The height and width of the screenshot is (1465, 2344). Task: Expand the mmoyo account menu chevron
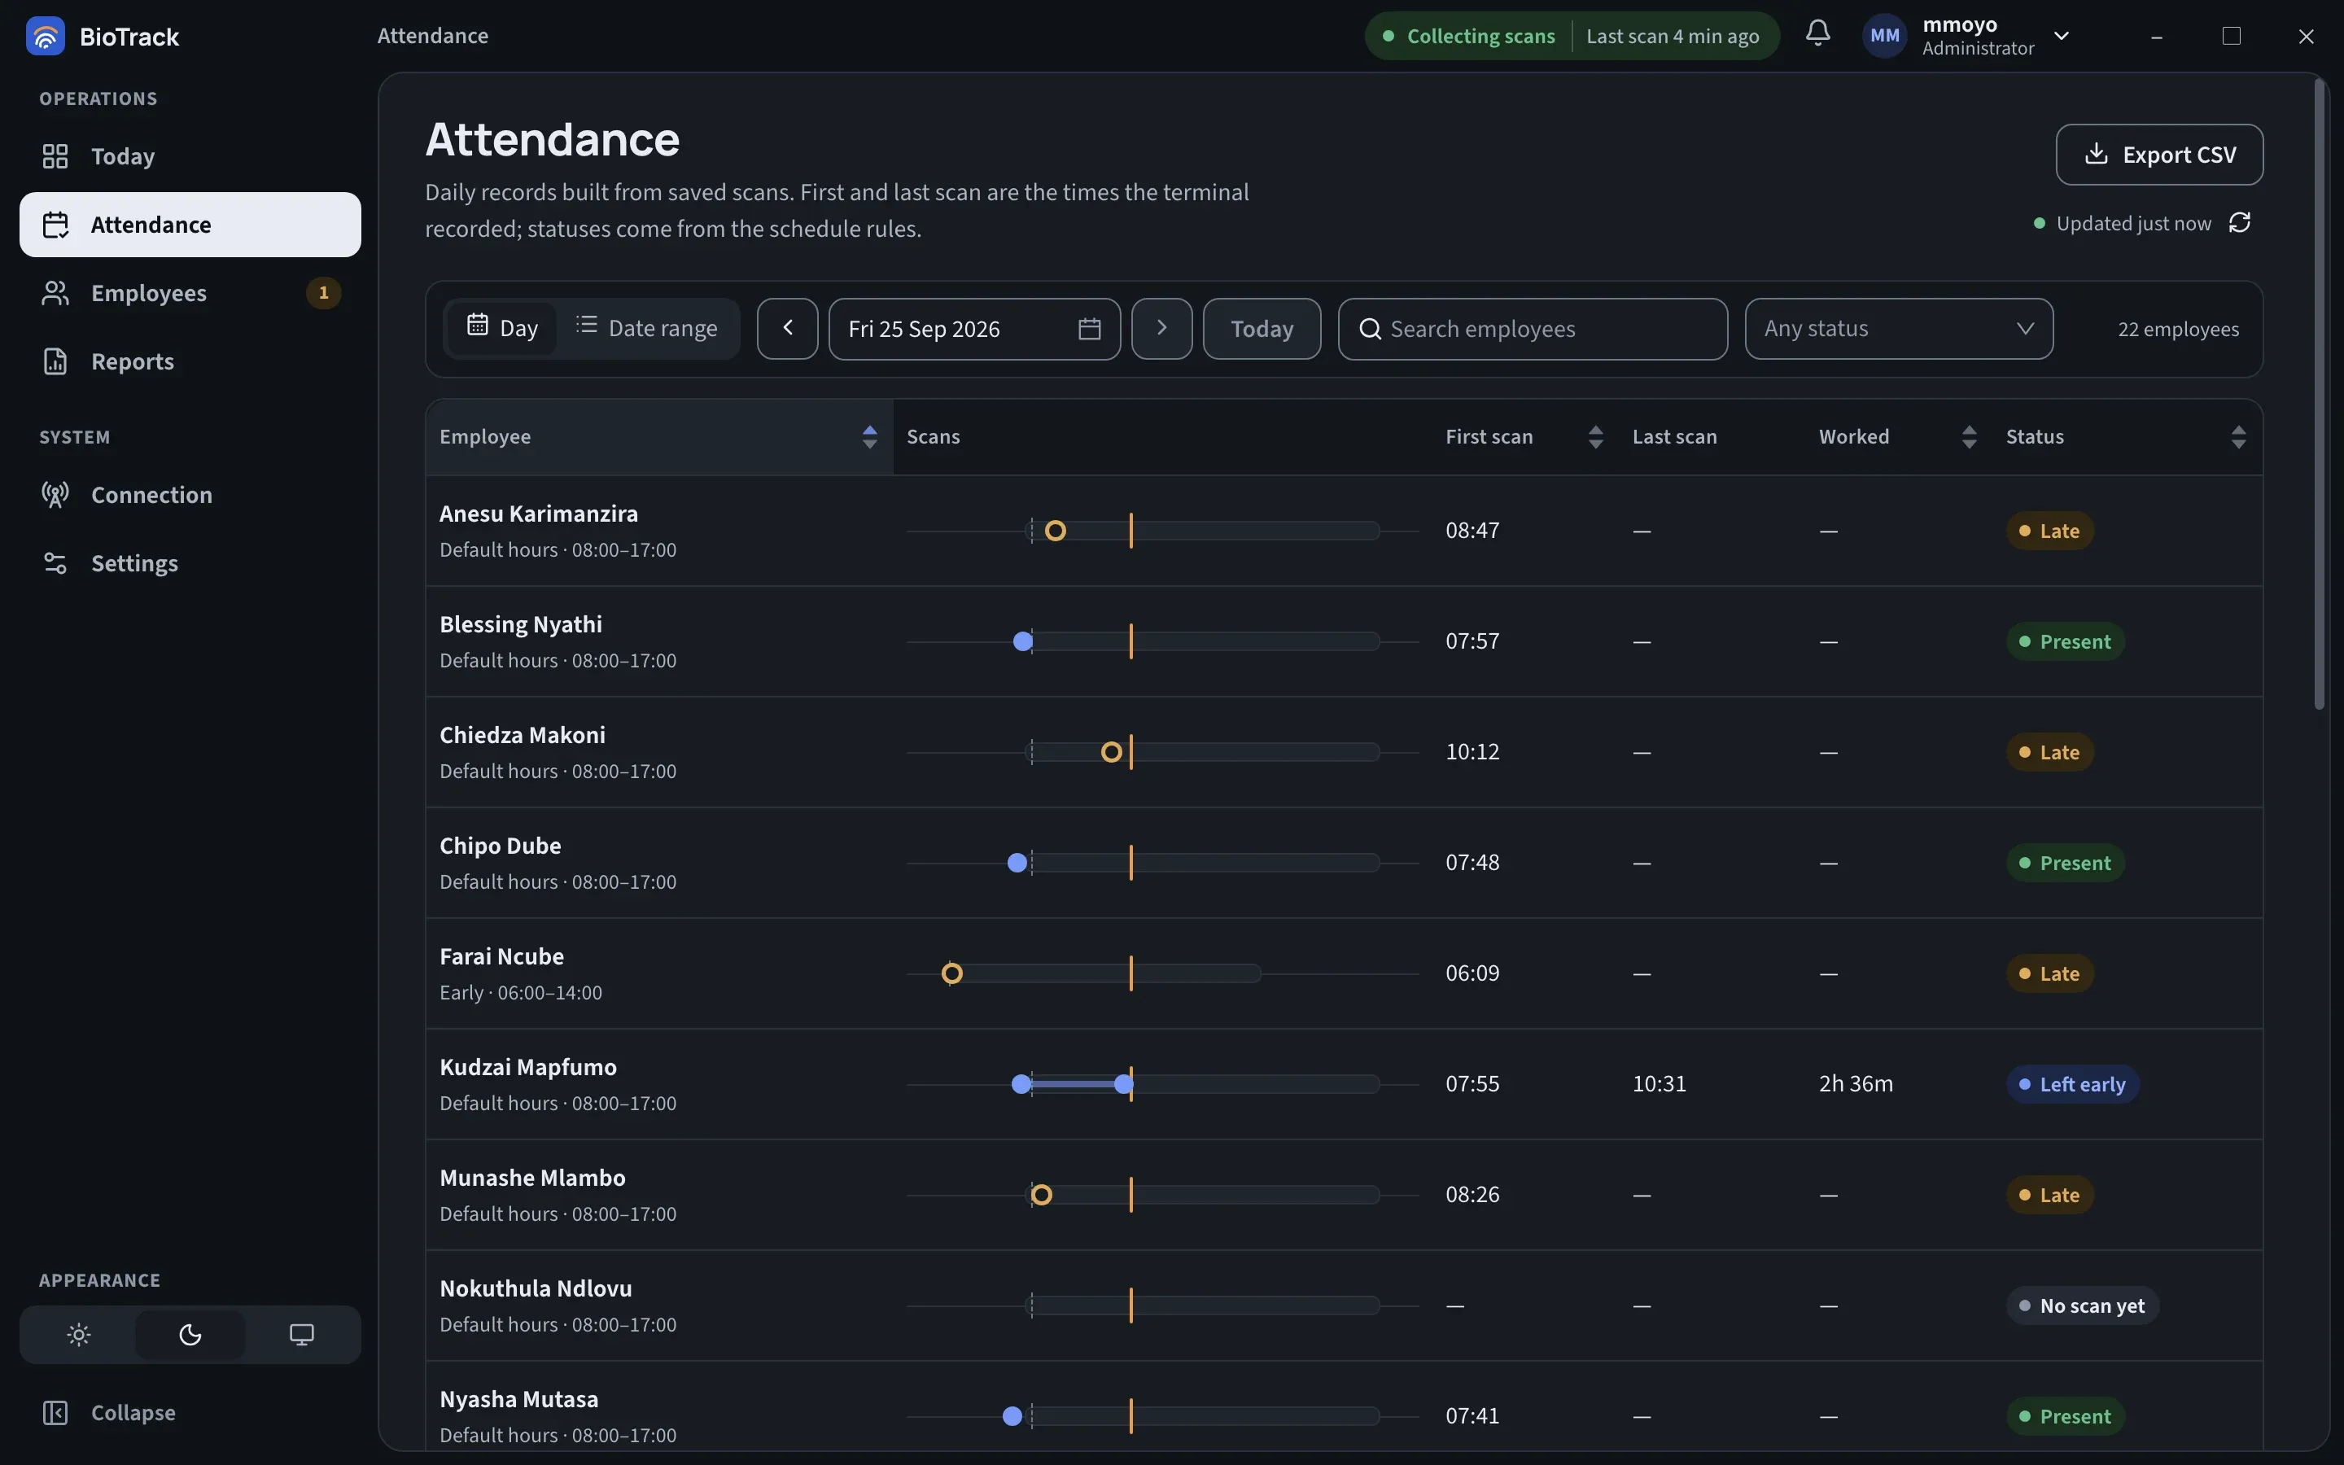click(x=2062, y=36)
